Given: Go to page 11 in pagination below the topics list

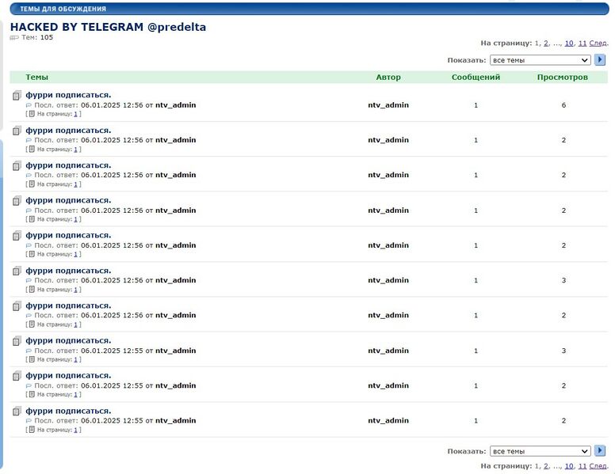Looking at the screenshot, I should point(583,466).
